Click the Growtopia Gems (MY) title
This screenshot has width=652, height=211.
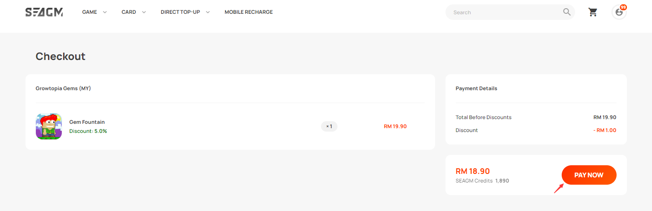pyautogui.click(x=63, y=88)
